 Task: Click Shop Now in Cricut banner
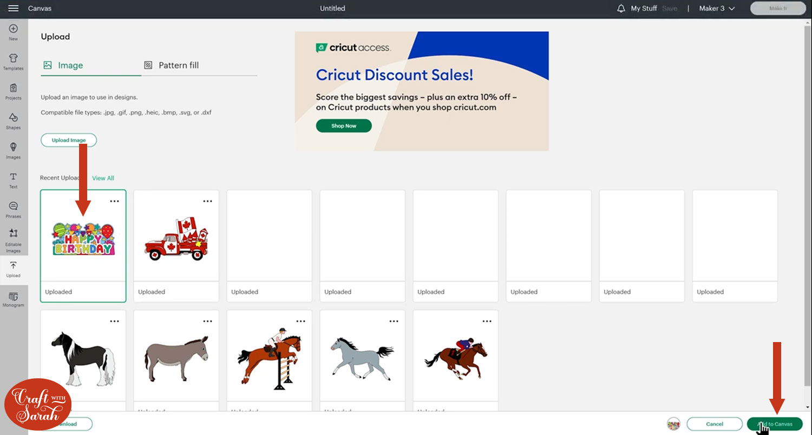[344, 126]
